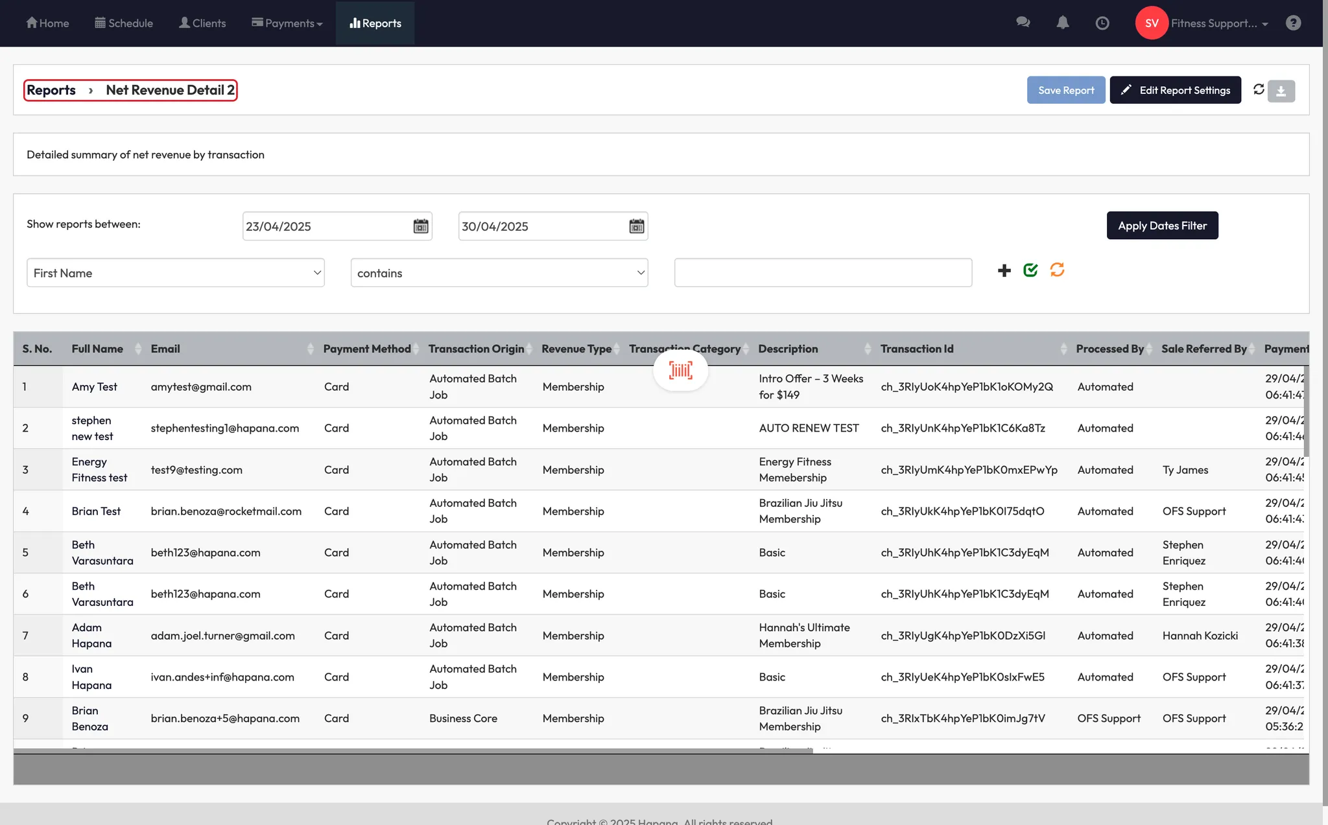Expand the contains condition dropdown
This screenshot has width=1328, height=825.
(499, 273)
